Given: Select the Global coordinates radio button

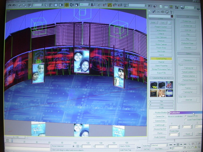Looking at the screenshot, I should coord(186,116).
